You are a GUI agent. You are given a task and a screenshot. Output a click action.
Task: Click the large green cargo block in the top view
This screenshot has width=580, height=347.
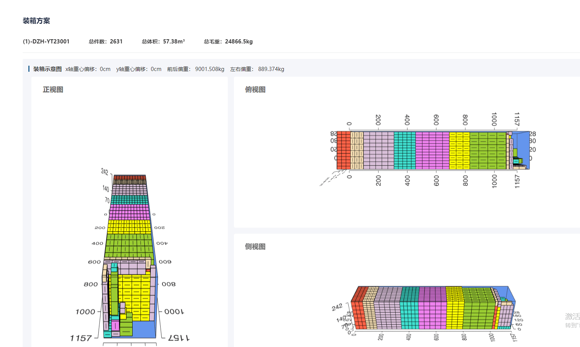point(488,150)
